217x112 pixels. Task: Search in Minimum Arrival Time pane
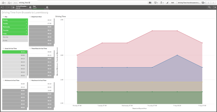coord(3,80)
